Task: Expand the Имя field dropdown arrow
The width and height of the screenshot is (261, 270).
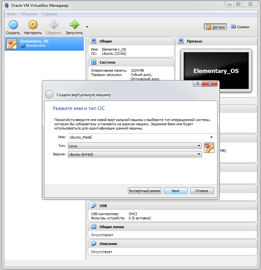Action: 211,137
